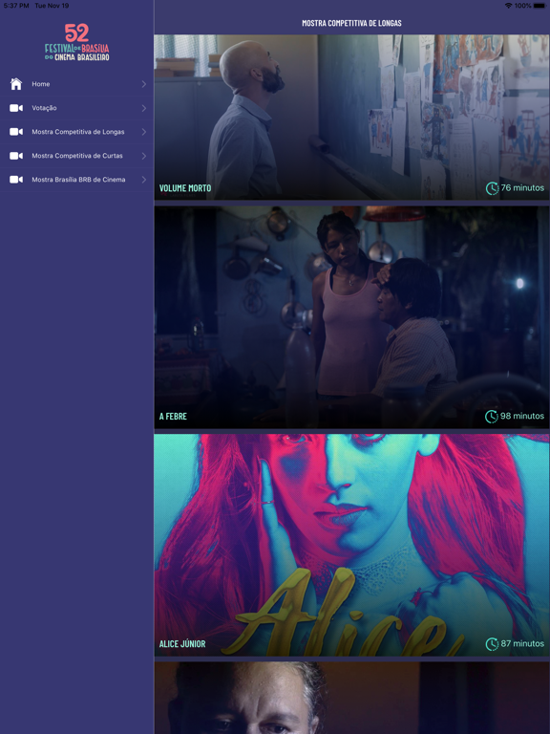Open the Volume Morto film card image
Viewport: 550px width, 734px height.
pos(351,117)
